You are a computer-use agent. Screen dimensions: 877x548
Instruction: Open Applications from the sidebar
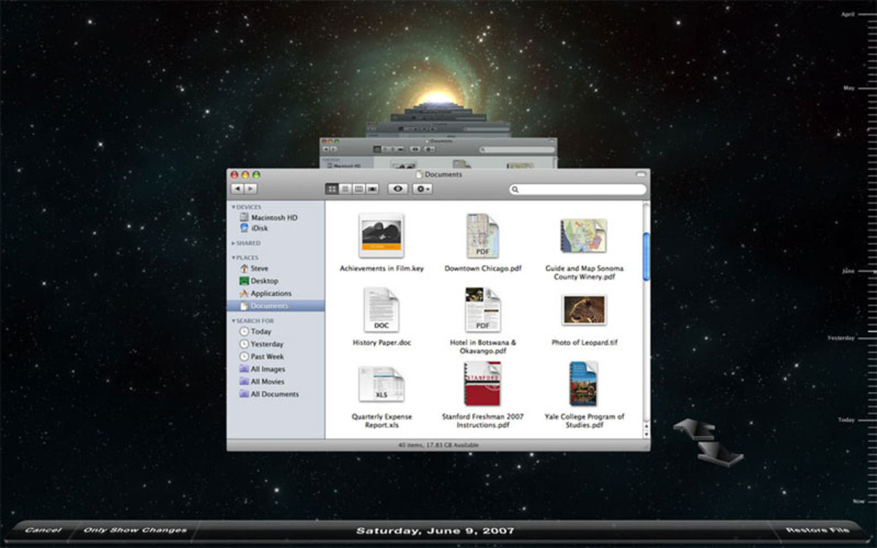tap(271, 292)
